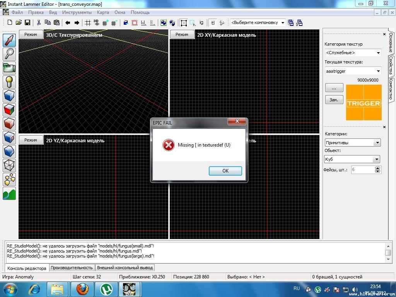Toggle the 2D grid display button

[88, 23]
